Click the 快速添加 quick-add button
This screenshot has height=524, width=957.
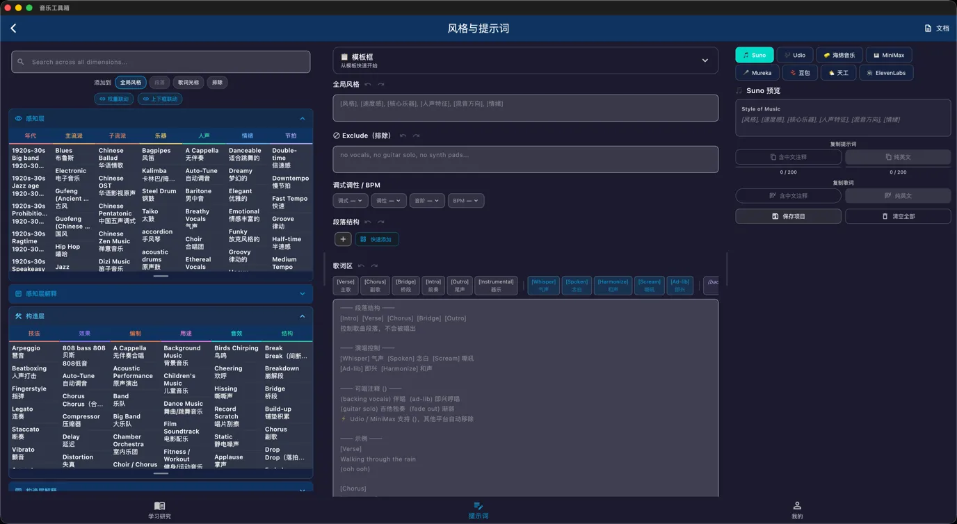tap(376, 238)
